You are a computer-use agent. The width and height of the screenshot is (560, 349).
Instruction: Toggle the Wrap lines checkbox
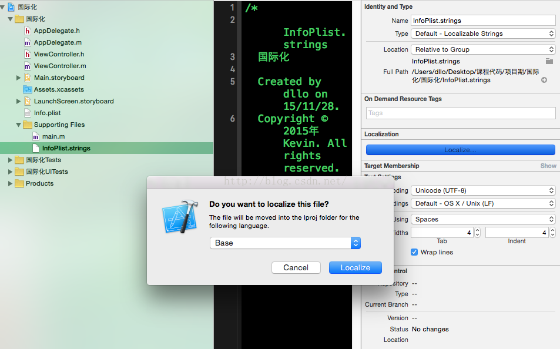coord(414,252)
